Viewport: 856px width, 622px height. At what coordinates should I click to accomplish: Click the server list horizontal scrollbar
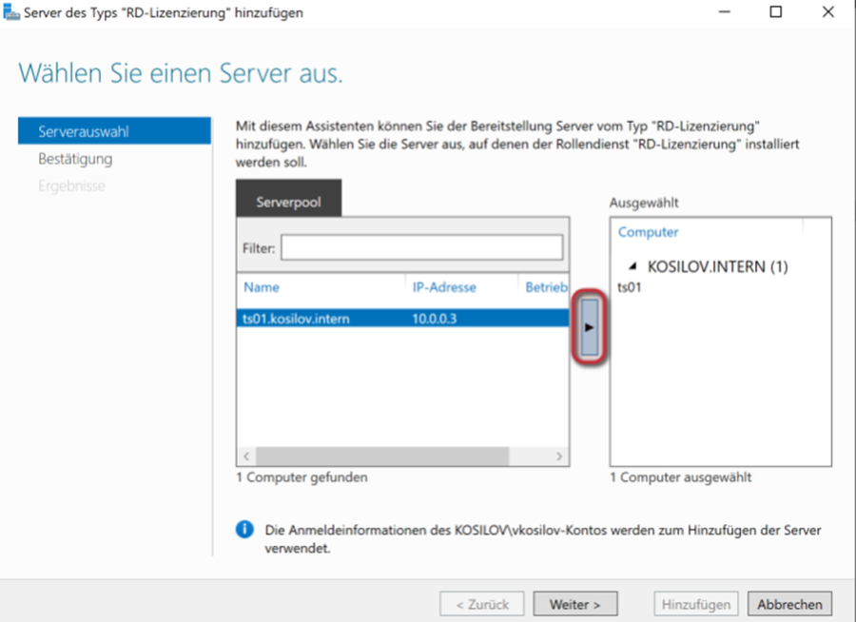click(x=380, y=455)
